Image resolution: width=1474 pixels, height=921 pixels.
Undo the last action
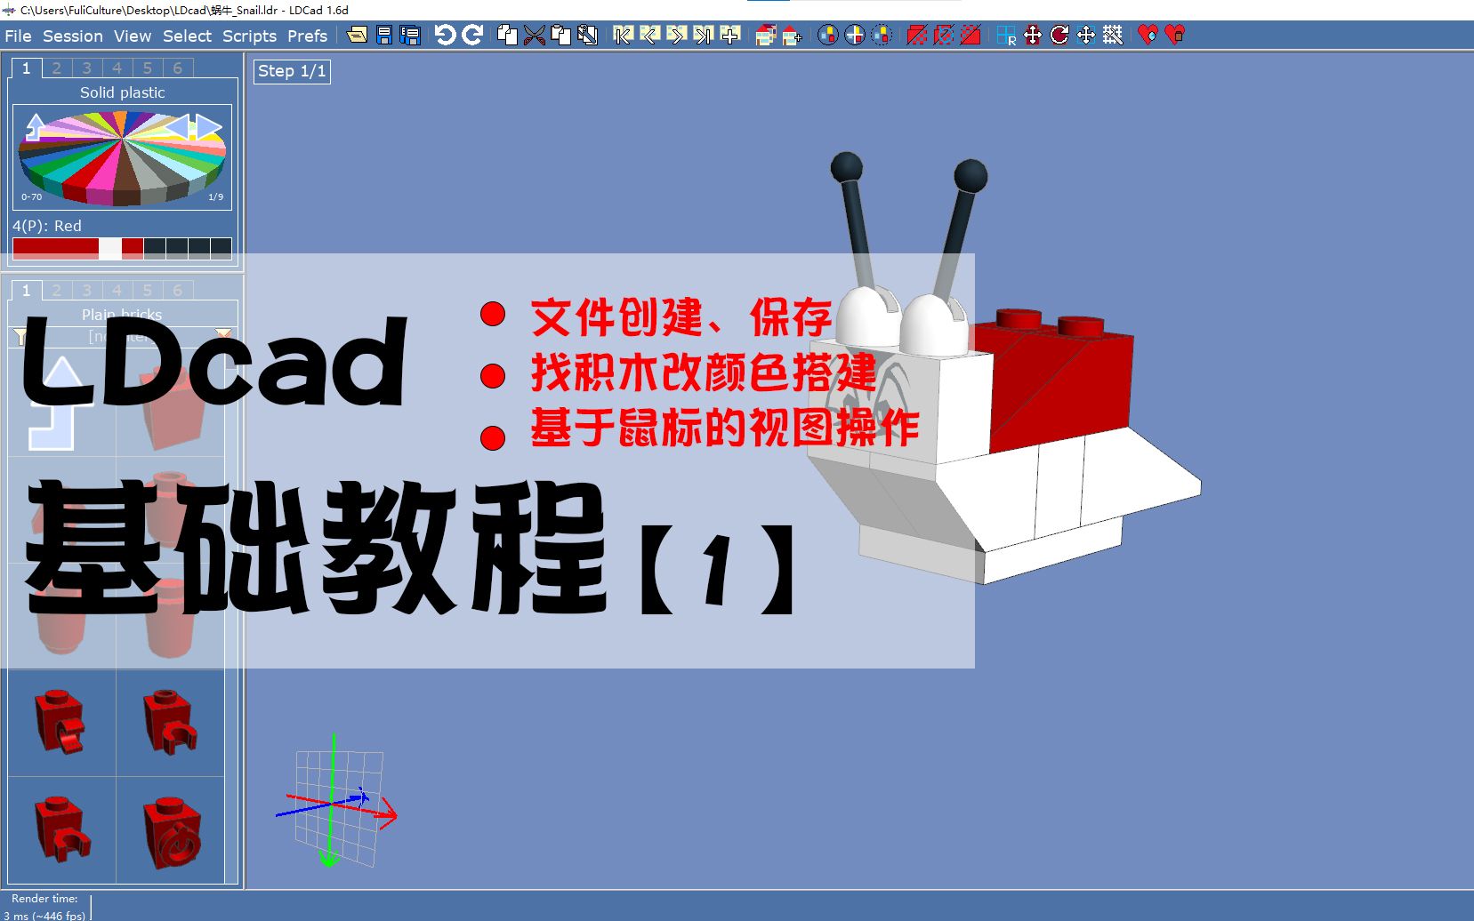445,35
